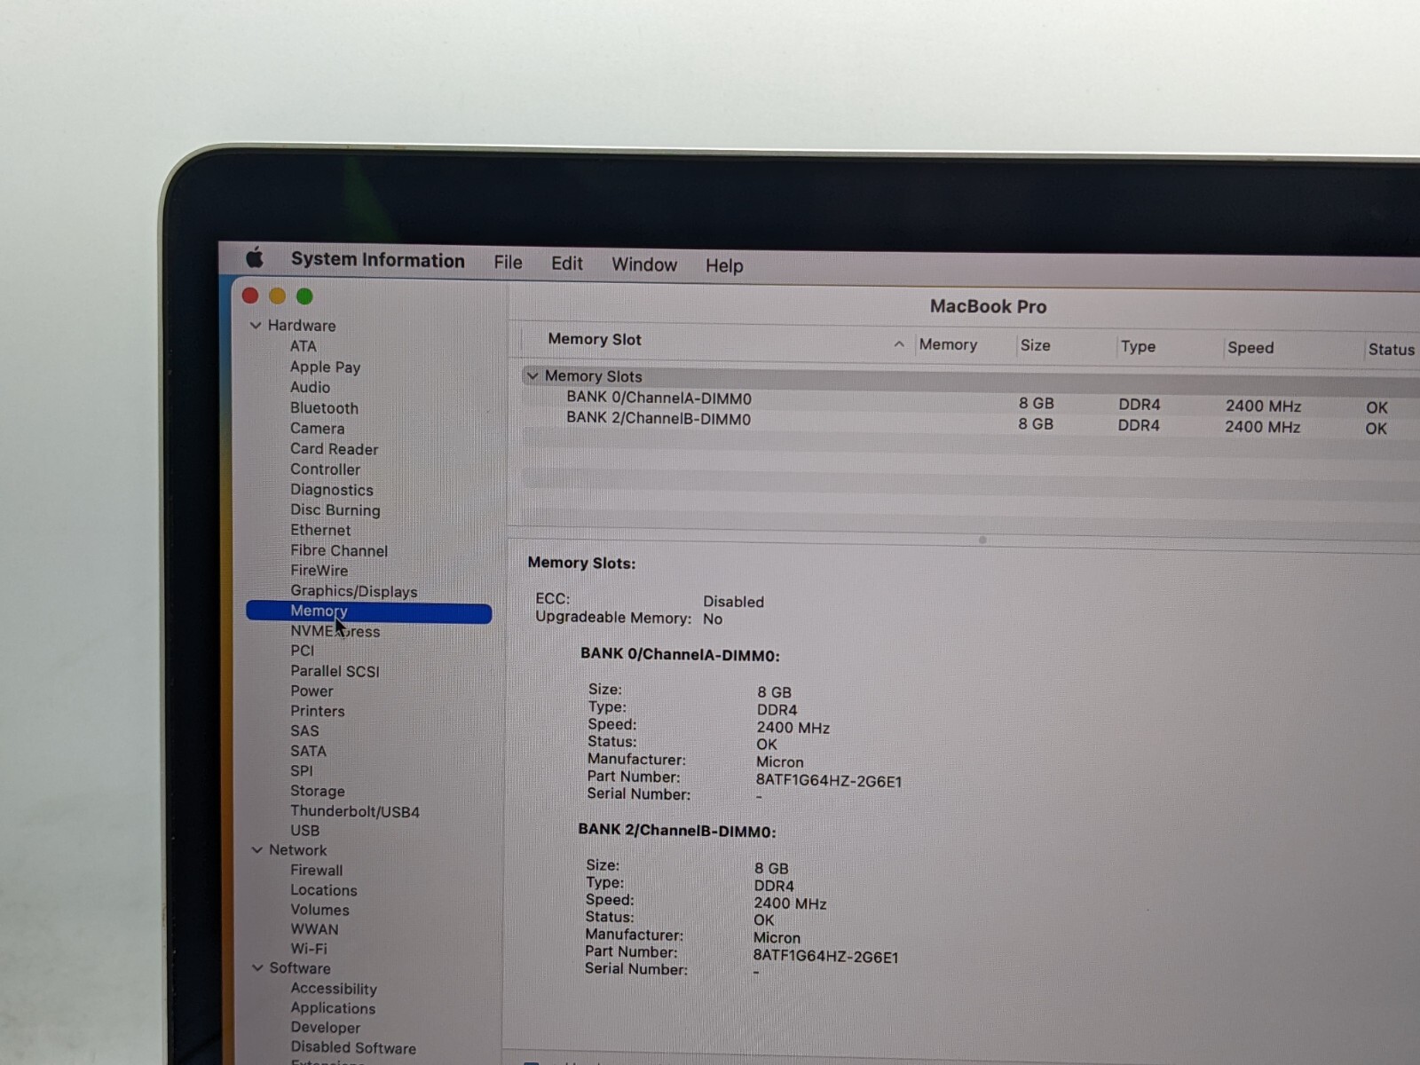Close the System Information window
Viewport: 1420px width, 1065px height.
250,296
